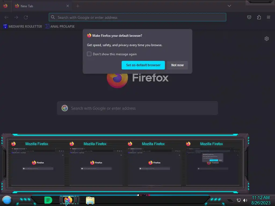Image resolution: width=275 pixels, height=206 pixels.
Task: Open the Start orb button
Action: click(7, 200)
